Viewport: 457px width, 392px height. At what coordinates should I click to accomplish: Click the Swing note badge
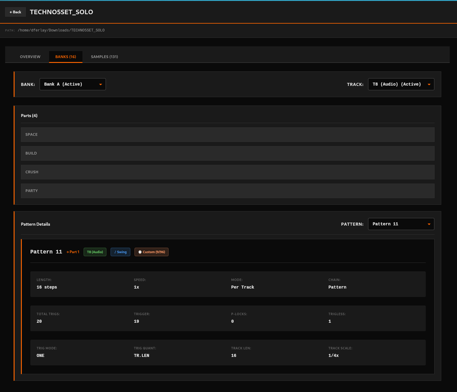120,252
